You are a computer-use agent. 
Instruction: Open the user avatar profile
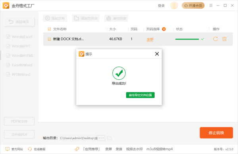[174, 6]
